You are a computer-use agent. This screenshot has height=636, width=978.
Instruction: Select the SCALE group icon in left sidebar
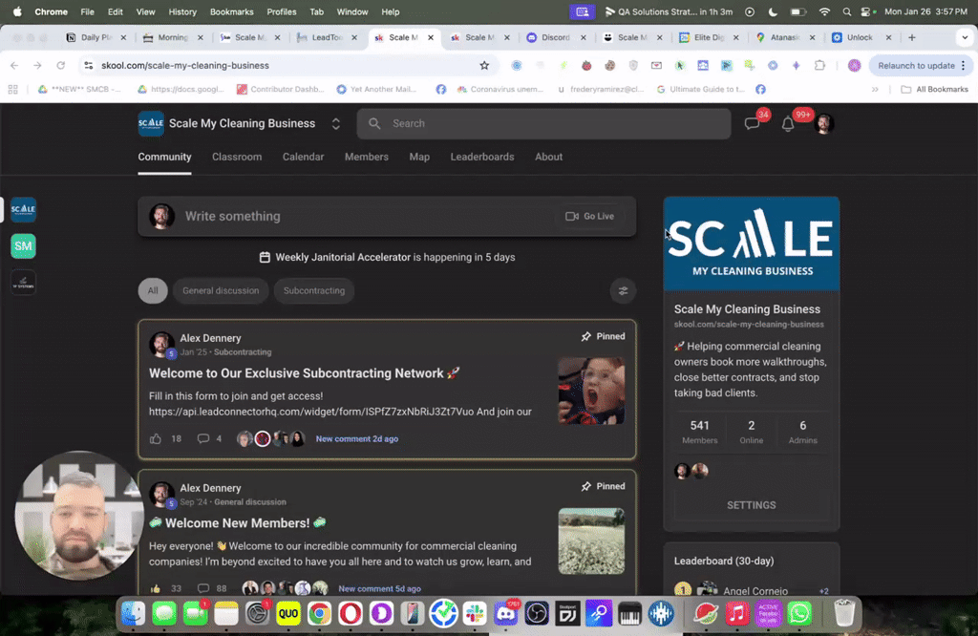tap(23, 209)
